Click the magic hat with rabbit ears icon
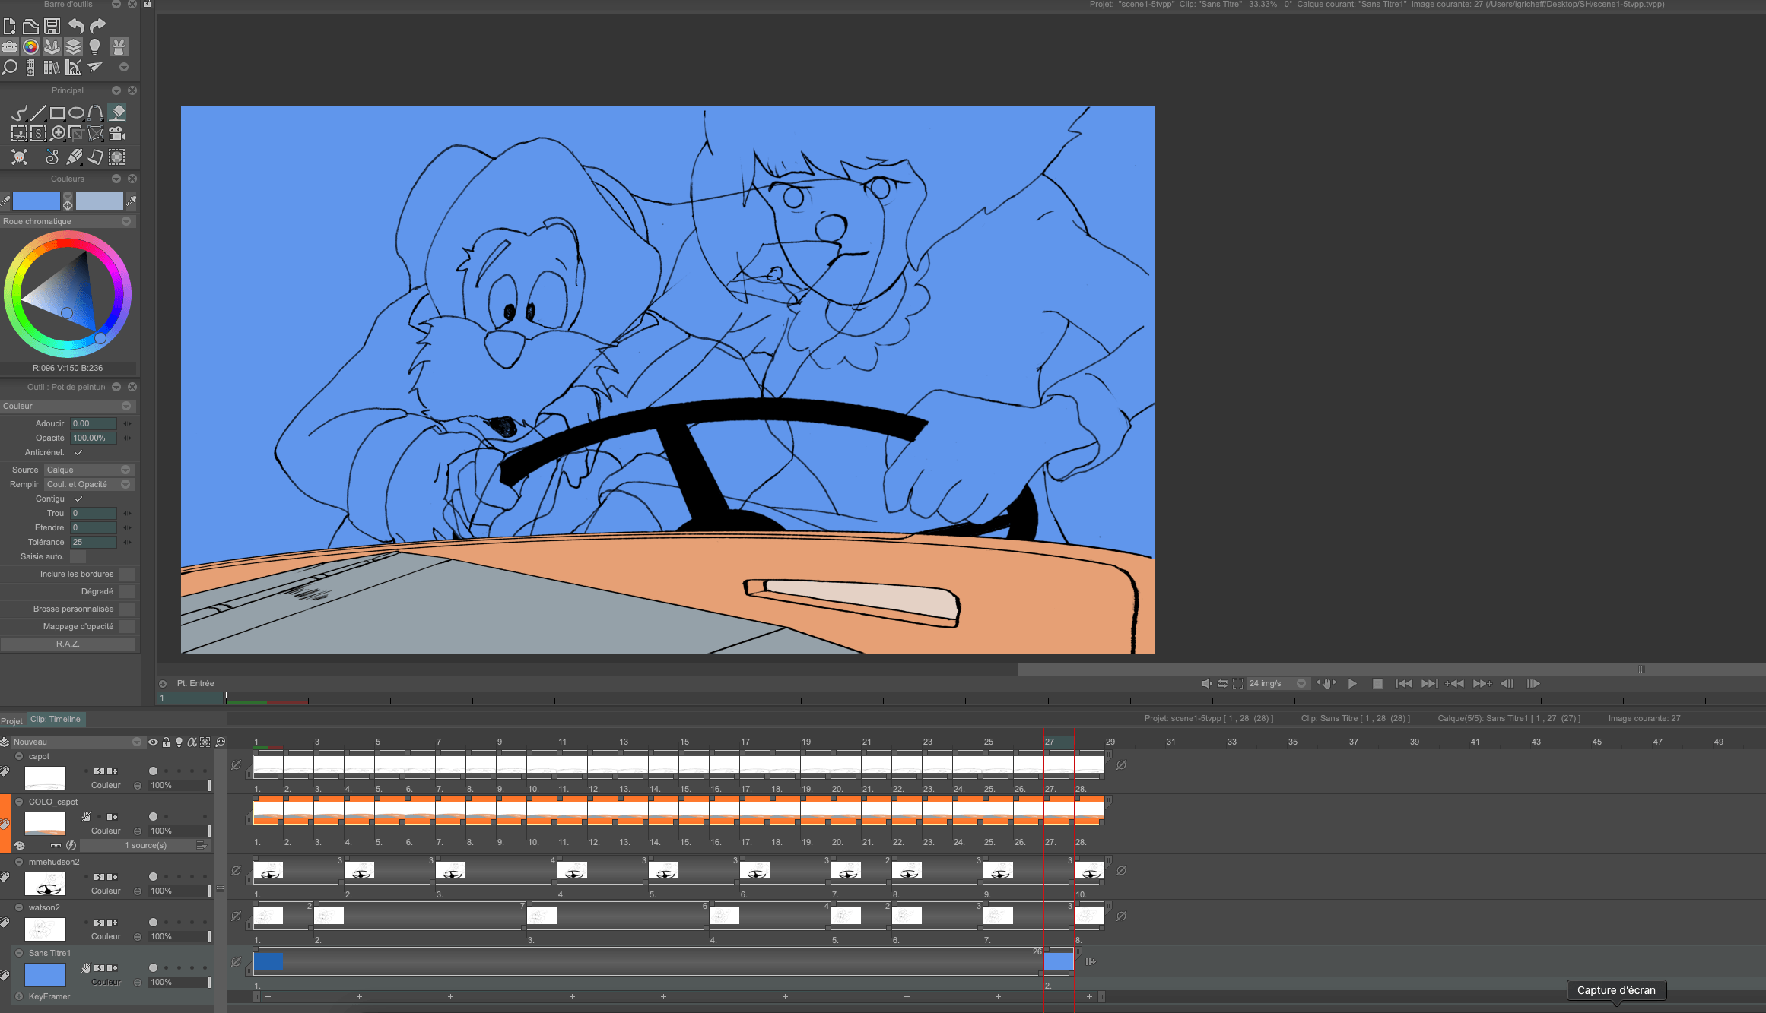 pyautogui.click(x=119, y=47)
